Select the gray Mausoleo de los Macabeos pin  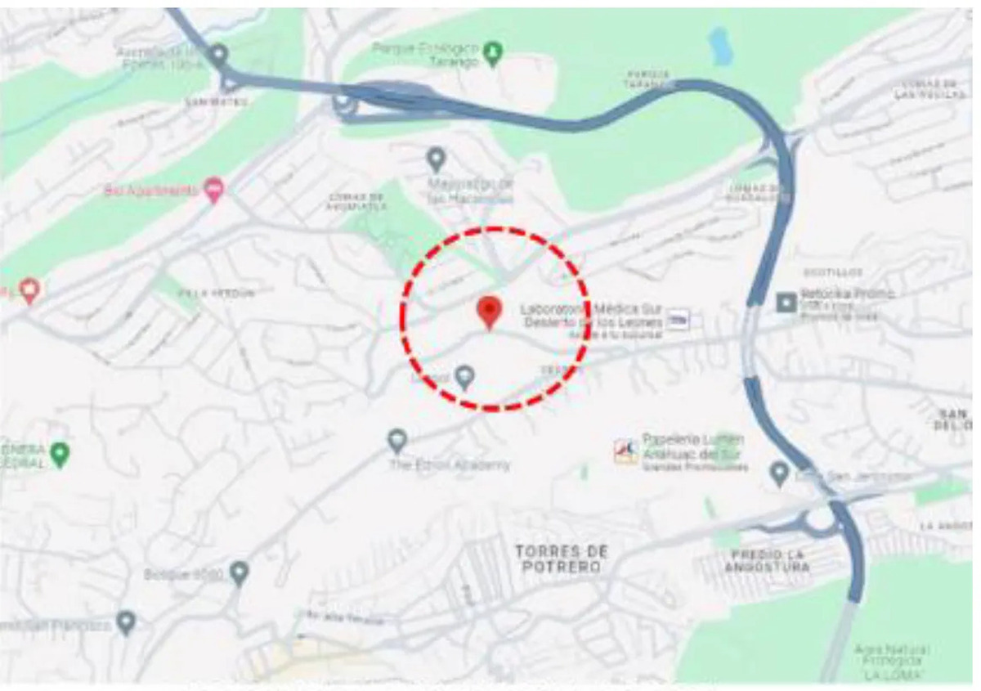click(x=437, y=159)
